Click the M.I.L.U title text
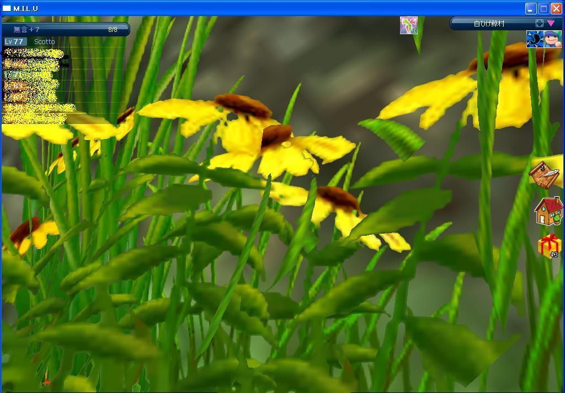 pos(26,8)
